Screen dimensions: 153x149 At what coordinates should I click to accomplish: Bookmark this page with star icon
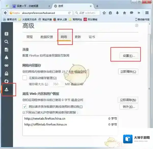[104, 13]
